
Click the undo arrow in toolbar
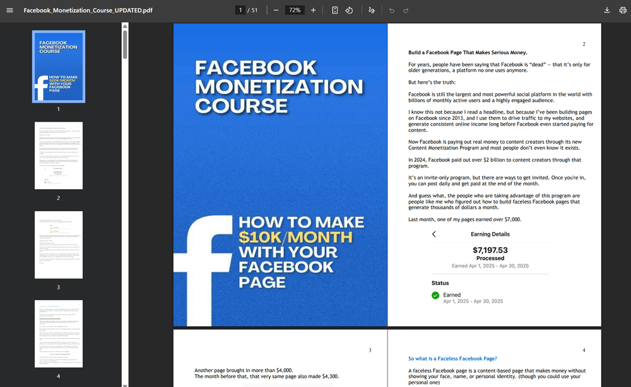click(x=392, y=10)
